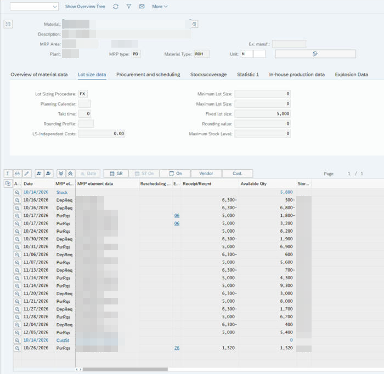Open In-house production data tab
The image size is (384, 374).
pyautogui.click(x=297, y=74)
